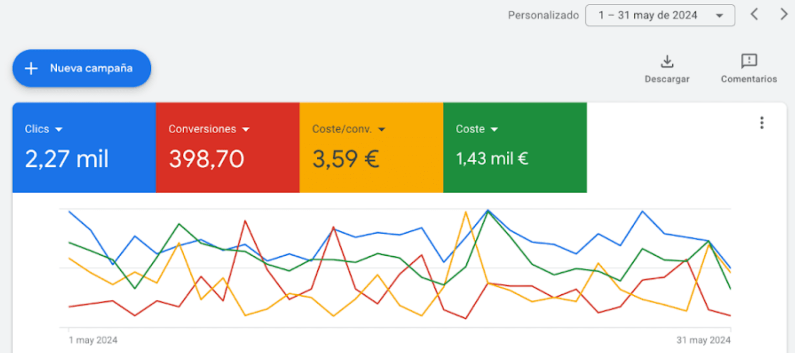This screenshot has width=795, height=353.
Task: Click the 31 may 2024 axis label
Action: click(x=703, y=340)
